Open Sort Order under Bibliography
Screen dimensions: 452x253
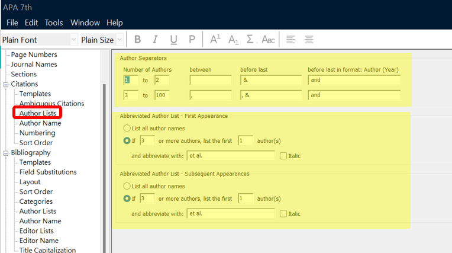pyautogui.click(x=36, y=192)
